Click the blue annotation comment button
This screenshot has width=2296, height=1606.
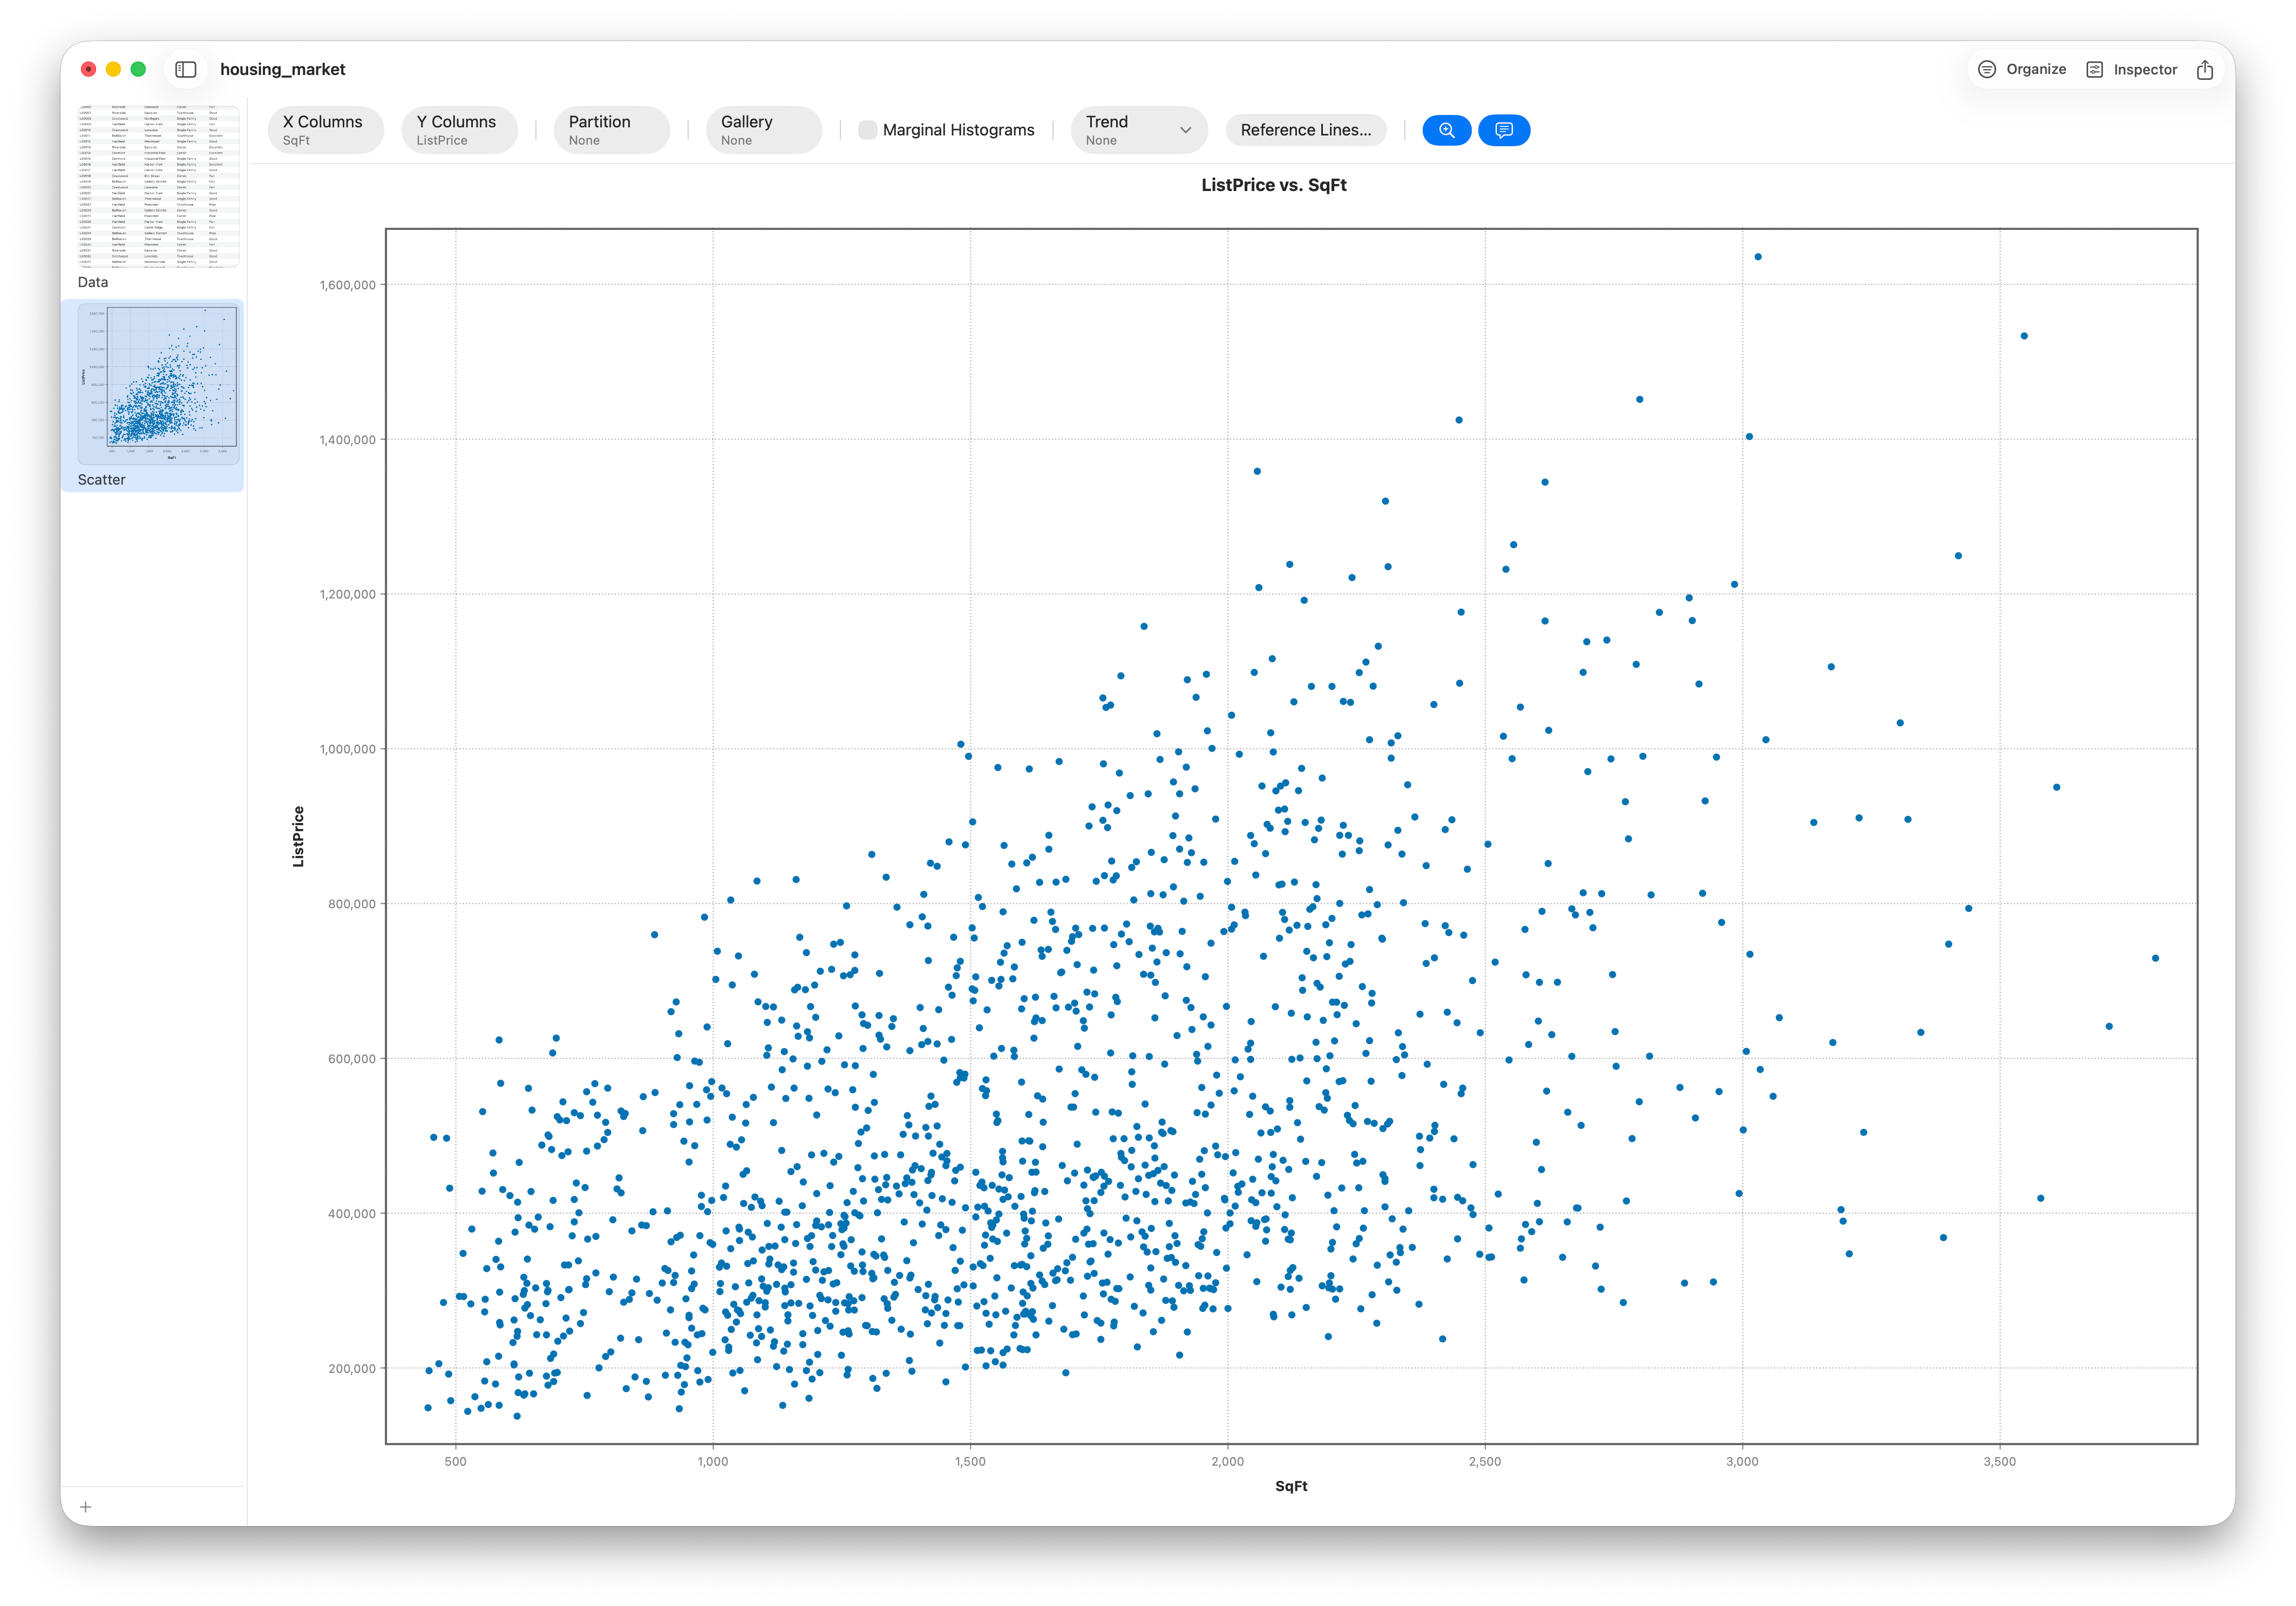(1503, 130)
